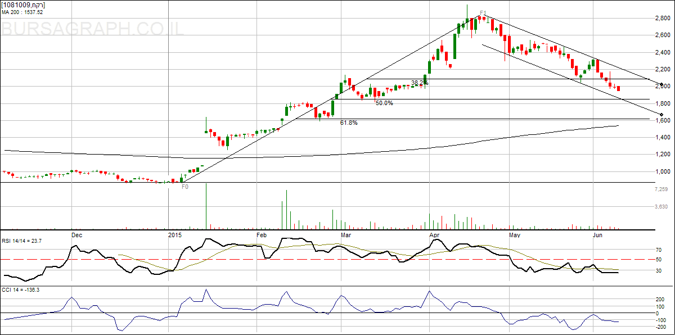
Task: Select the 50.0% Fibonacci level label
Action: [x=384, y=103]
